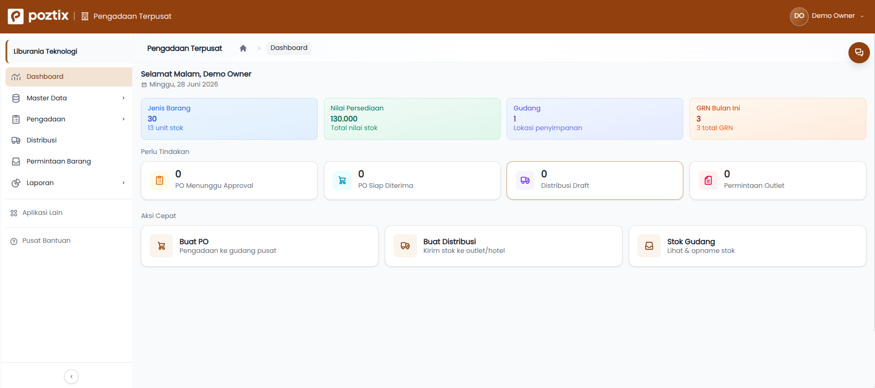Click the Aplikasi Lain grid icon
Screen dimensions: 875x388
click(x=14, y=213)
